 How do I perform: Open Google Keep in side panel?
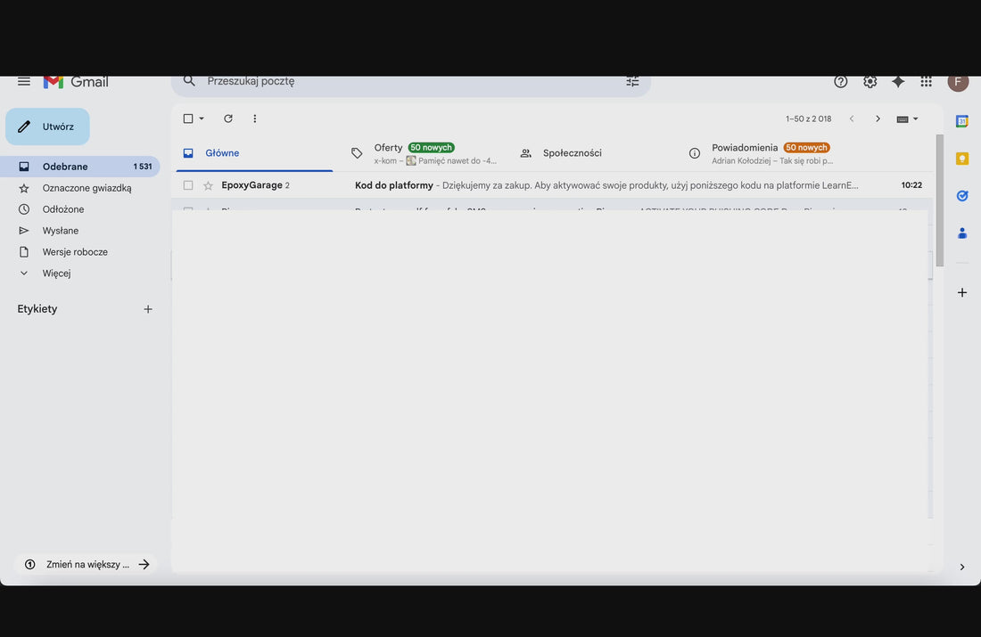click(x=962, y=159)
